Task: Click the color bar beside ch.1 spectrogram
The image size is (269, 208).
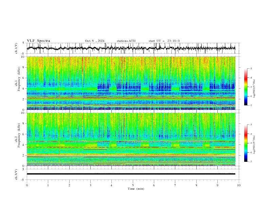Action: (246, 87)
